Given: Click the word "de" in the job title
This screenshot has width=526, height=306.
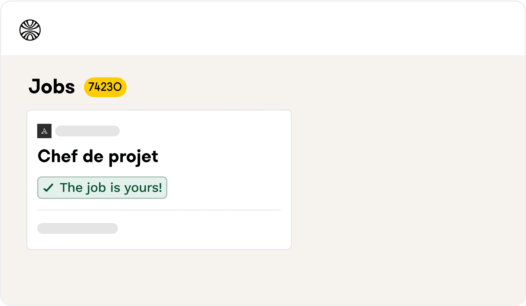Looking at the screenshot, I should point(93,156).
